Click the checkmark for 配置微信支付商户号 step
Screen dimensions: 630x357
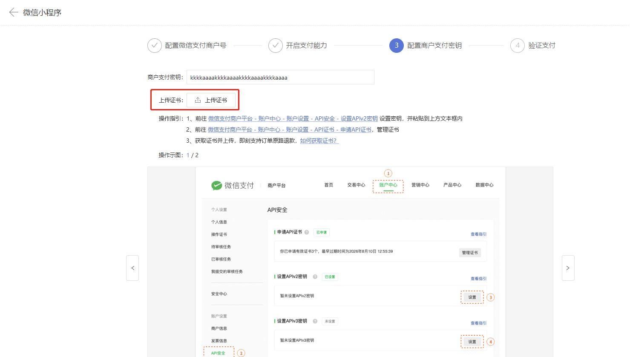coord(155,45)
